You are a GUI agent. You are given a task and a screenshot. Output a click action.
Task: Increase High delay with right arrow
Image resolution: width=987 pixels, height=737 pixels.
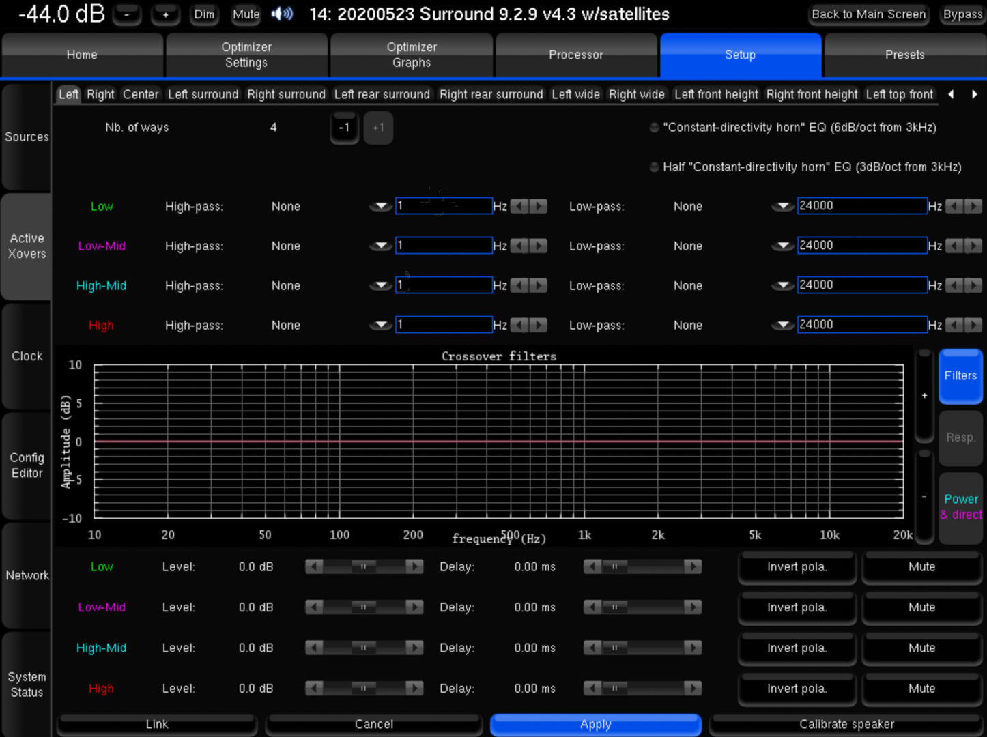tap(693, 689)
